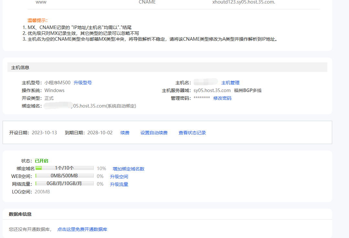Click 增加绑定域名数 link
This screenshot has height=238, width=349.
click(x=128, y=169)
